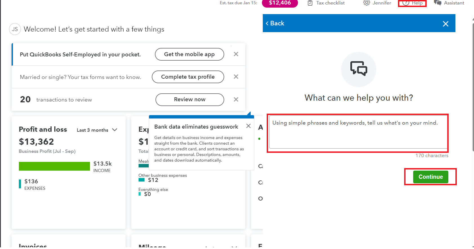
Task: Click Complete tax profile button
Action: click(x=188, y=77)
